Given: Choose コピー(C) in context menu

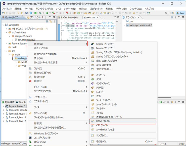Looking at the screenshot, I should (x=58, y=68).
